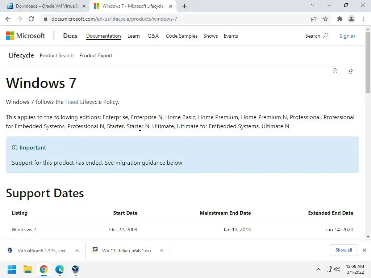Click the Listing column header

pyautogui.click(x=20, y=213)
